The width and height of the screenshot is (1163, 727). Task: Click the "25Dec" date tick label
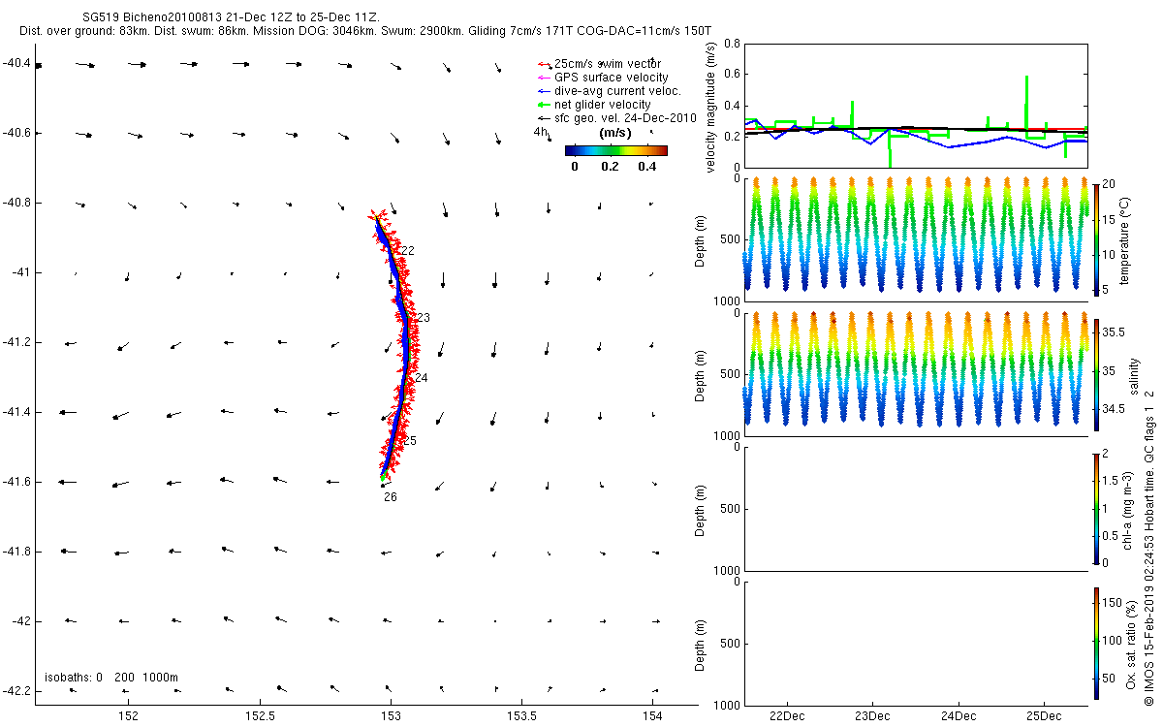click(1044, 717)
